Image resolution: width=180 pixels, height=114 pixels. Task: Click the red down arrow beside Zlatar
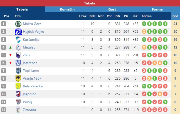click(x=10, y=55)
